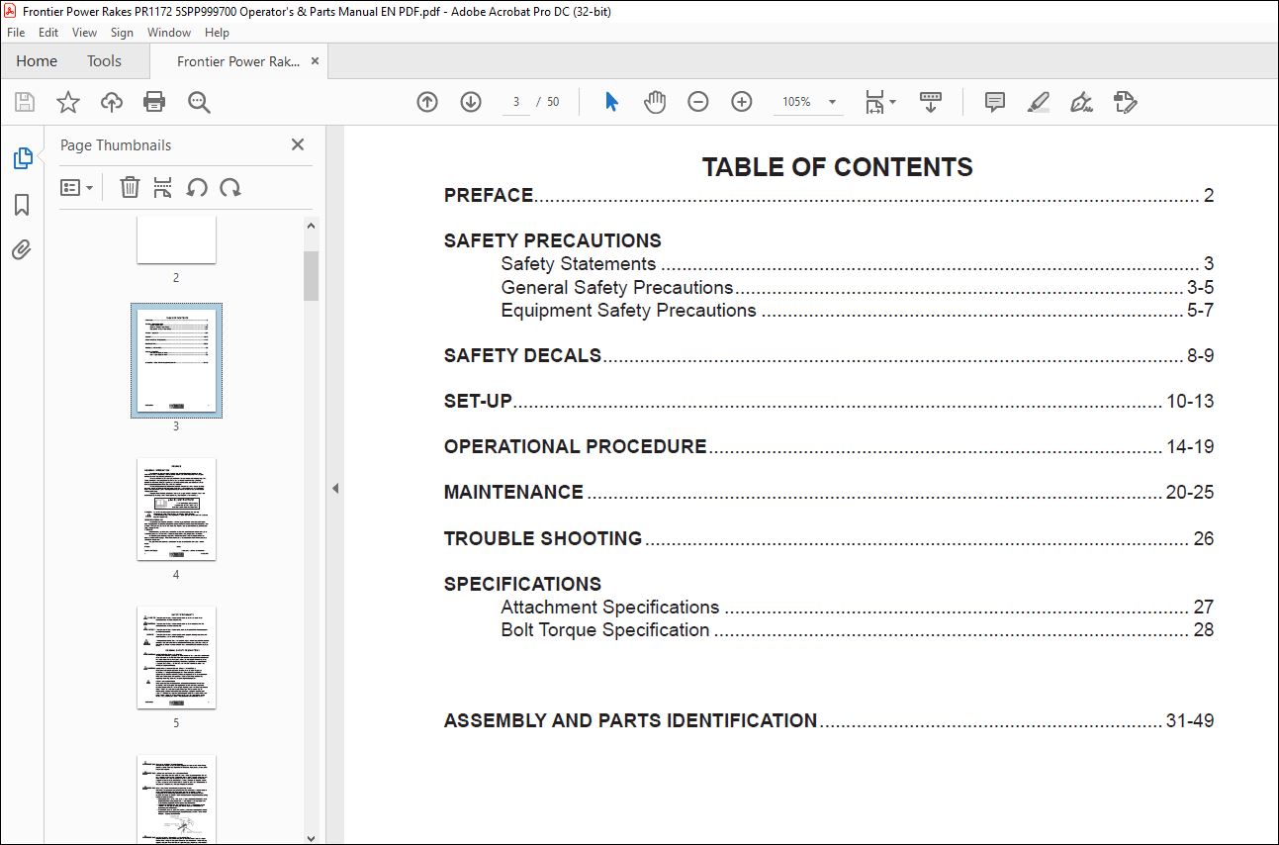
Task: Switch to the Home tab
Action: 37,61
